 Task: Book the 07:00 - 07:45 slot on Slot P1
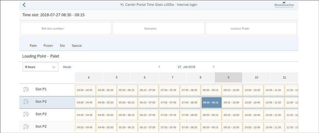pos(169,90)
